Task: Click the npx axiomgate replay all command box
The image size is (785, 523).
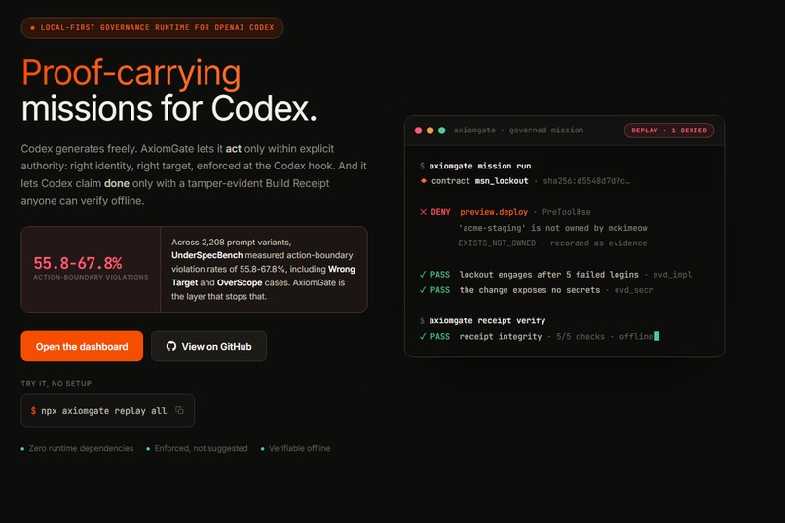Action: 108,410
